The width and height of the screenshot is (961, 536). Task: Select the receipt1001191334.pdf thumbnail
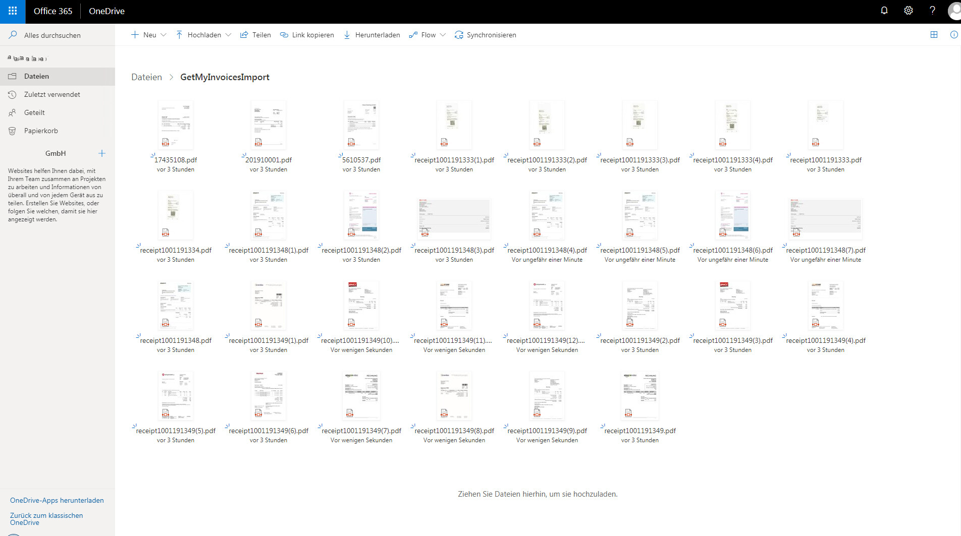click(176, 215)
